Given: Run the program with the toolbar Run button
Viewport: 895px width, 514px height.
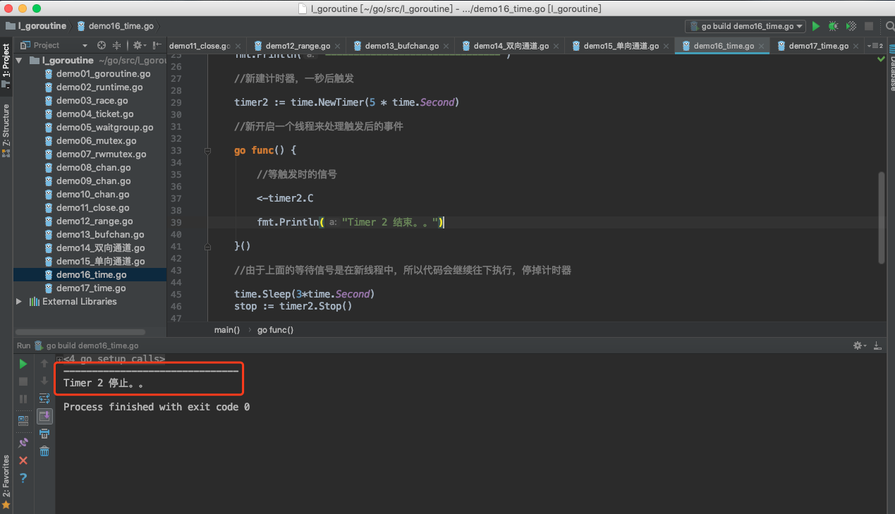Looking at the screenshot, I should [x=816, y=26].
